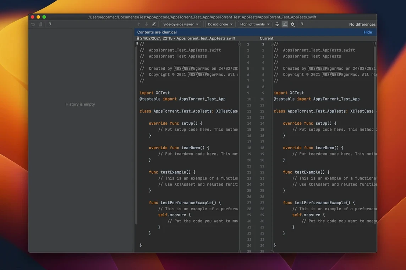This screenshot has width=406, height=270.
Task: Click class AppsTorrent_Test_AppTests line in right pane
Action: tap(325, 111)
